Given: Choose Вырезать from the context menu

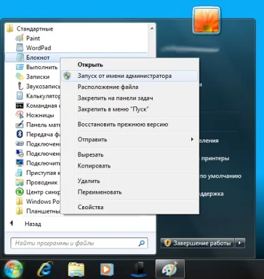Looking at the screenshot, I should [90, 154].
